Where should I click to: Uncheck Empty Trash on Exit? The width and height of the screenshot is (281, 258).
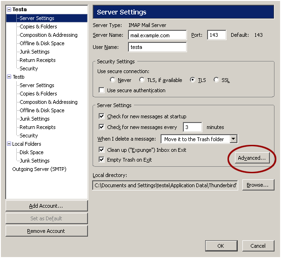(x=101, y=159)
